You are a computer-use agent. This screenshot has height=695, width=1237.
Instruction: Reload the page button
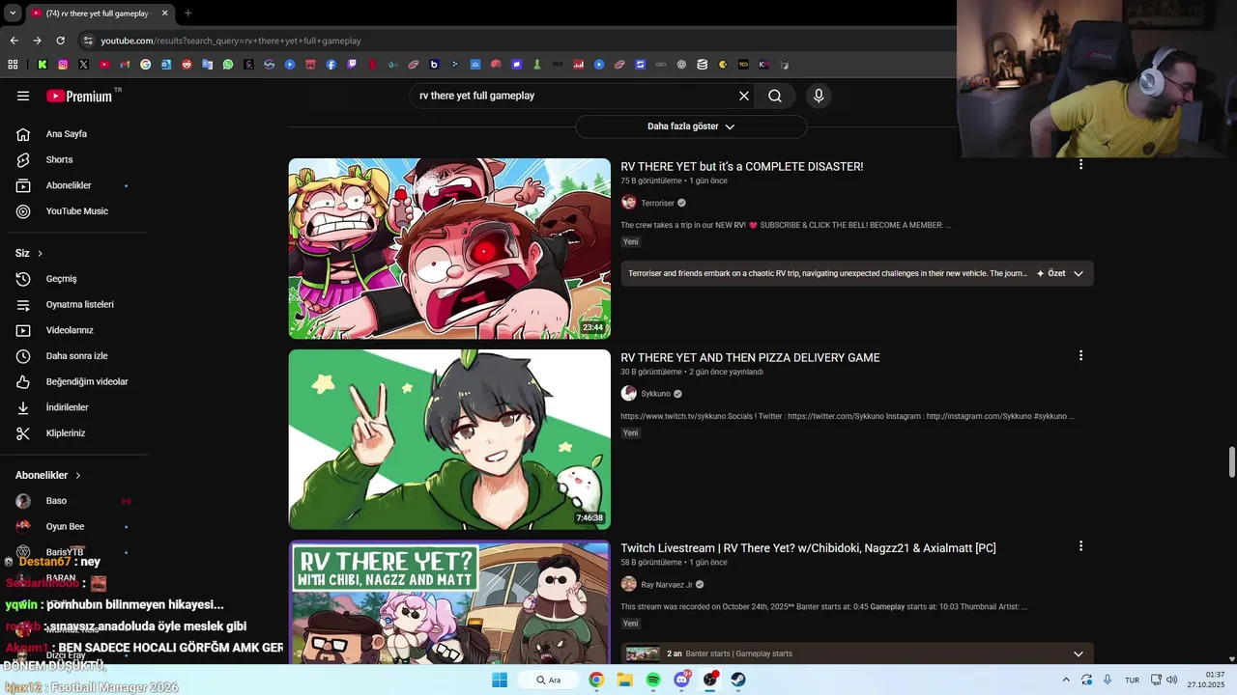tap(60, 41)
